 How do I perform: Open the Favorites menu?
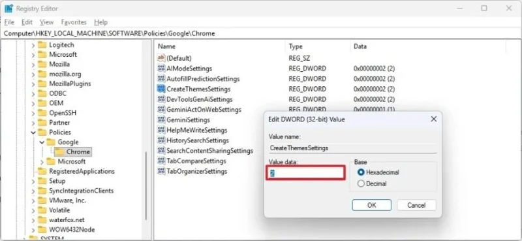click(74, 22)
